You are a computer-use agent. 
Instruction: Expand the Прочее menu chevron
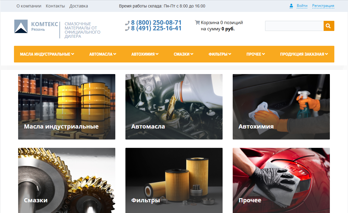[x=263, y=54]
